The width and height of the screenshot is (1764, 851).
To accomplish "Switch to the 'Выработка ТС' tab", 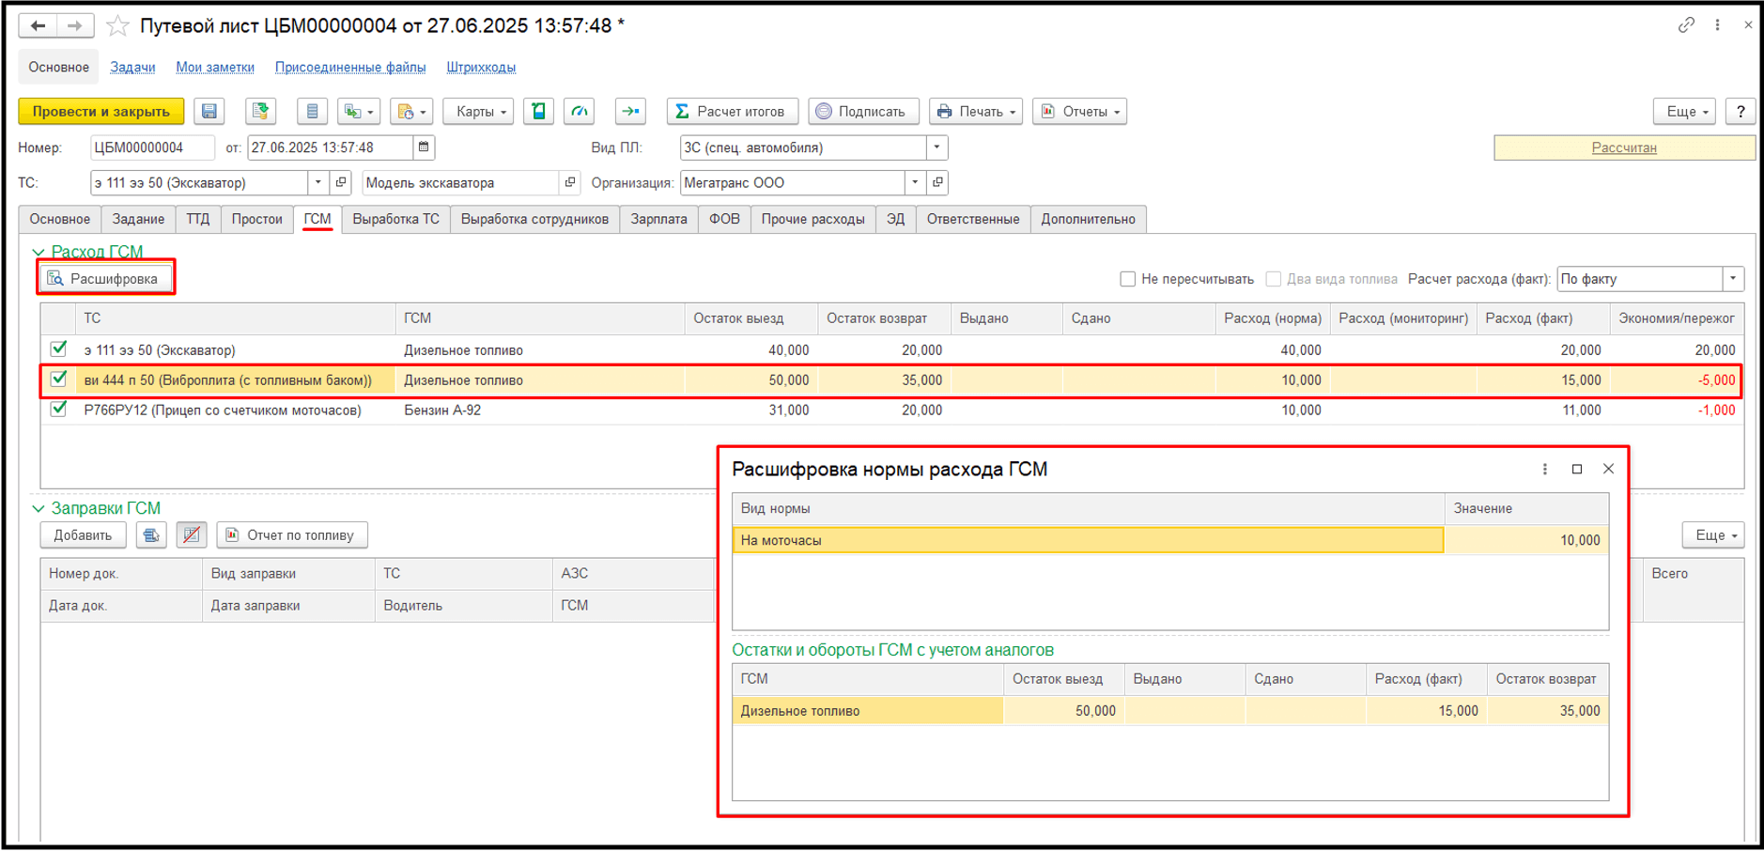I will coord(395,219).
